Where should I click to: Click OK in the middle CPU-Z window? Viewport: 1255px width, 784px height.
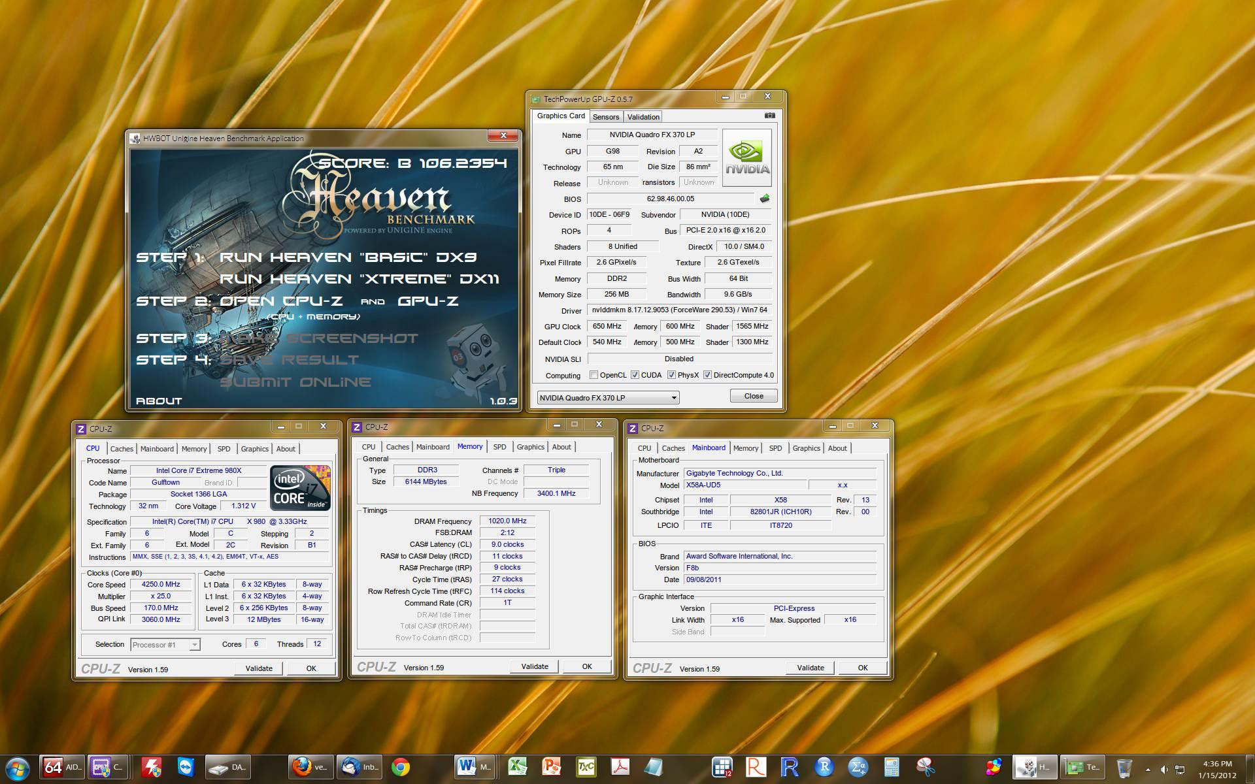click(x=587, y=666)
